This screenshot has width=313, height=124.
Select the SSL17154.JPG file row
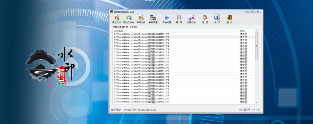pos(184,43)
